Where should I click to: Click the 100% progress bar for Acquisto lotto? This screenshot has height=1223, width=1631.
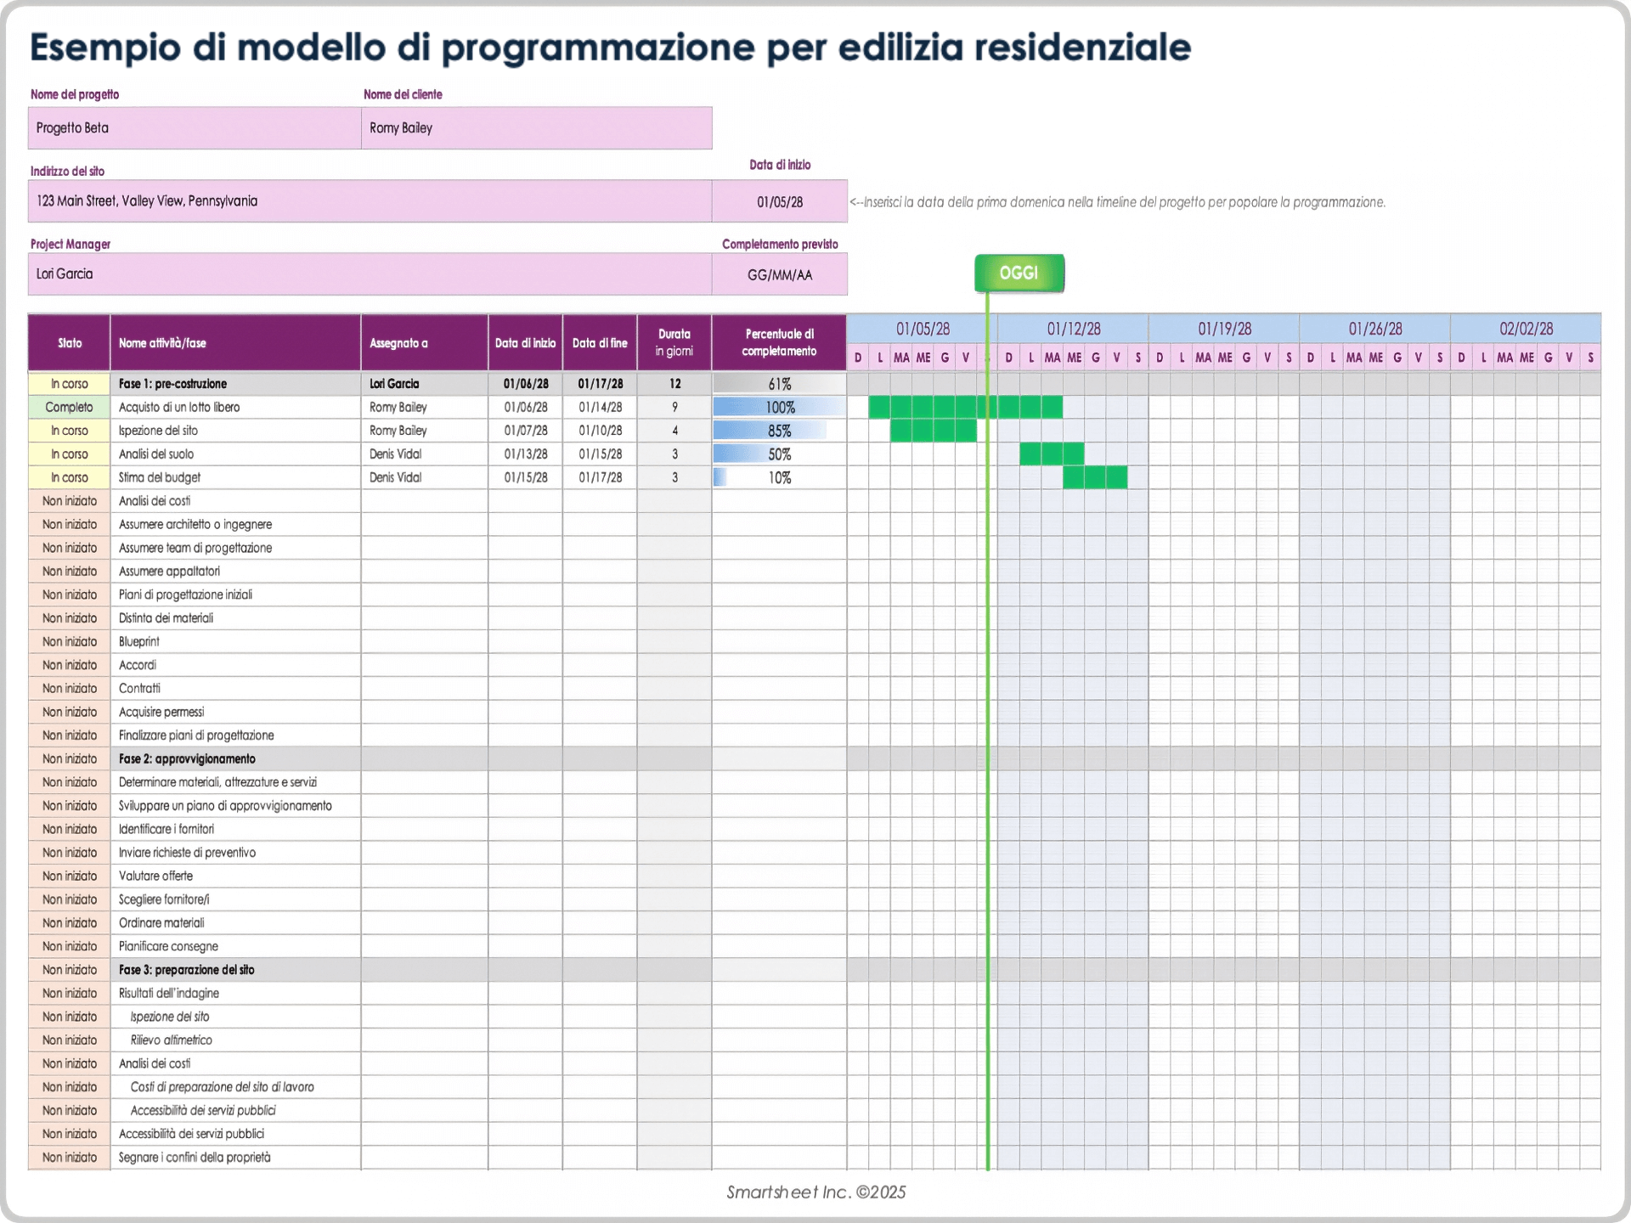click(779, 408)
